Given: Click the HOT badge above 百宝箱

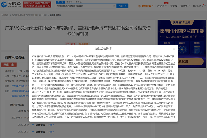Looking at the screenshot, I should coord(166,3).
